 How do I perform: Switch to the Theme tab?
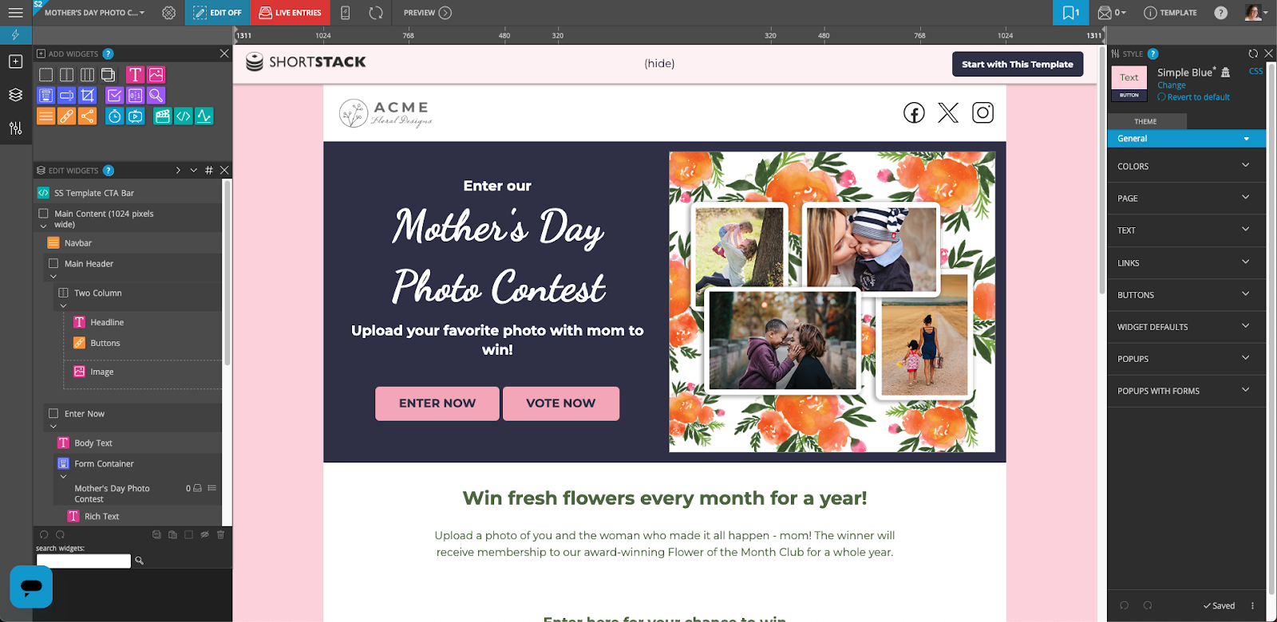tap(1146, 121)
